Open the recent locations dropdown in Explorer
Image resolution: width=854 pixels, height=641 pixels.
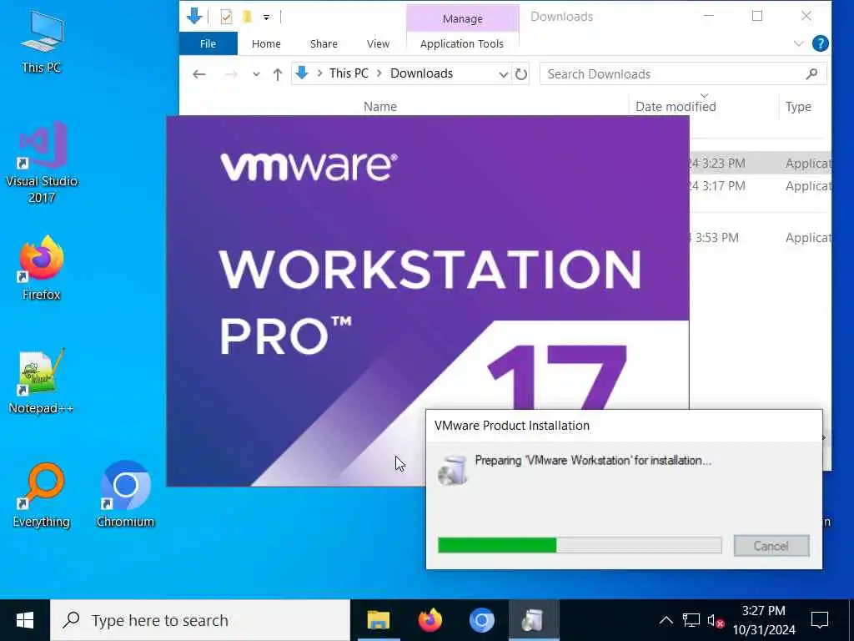point(256,74)
